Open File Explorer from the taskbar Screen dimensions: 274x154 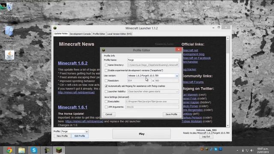click(x=22, y=150)
